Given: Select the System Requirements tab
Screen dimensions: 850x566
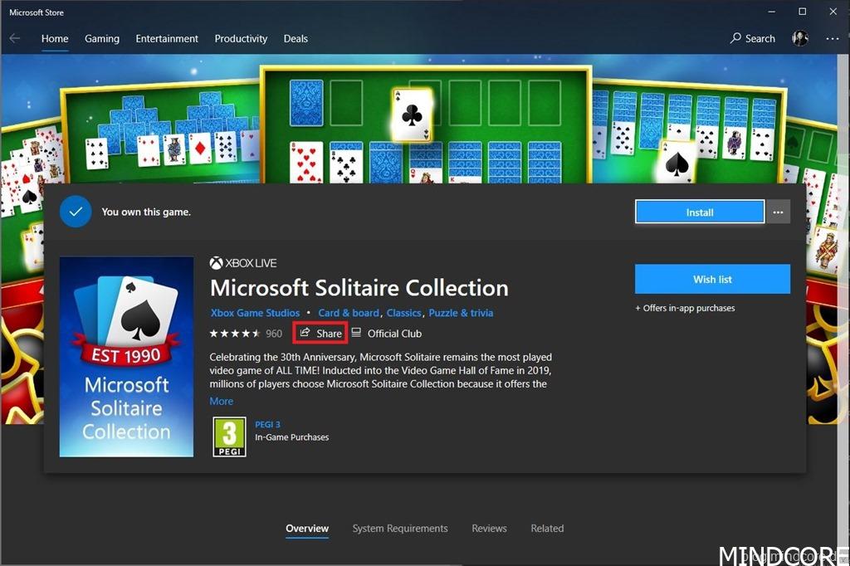Looking at the screenshot, I should [399, 529].
